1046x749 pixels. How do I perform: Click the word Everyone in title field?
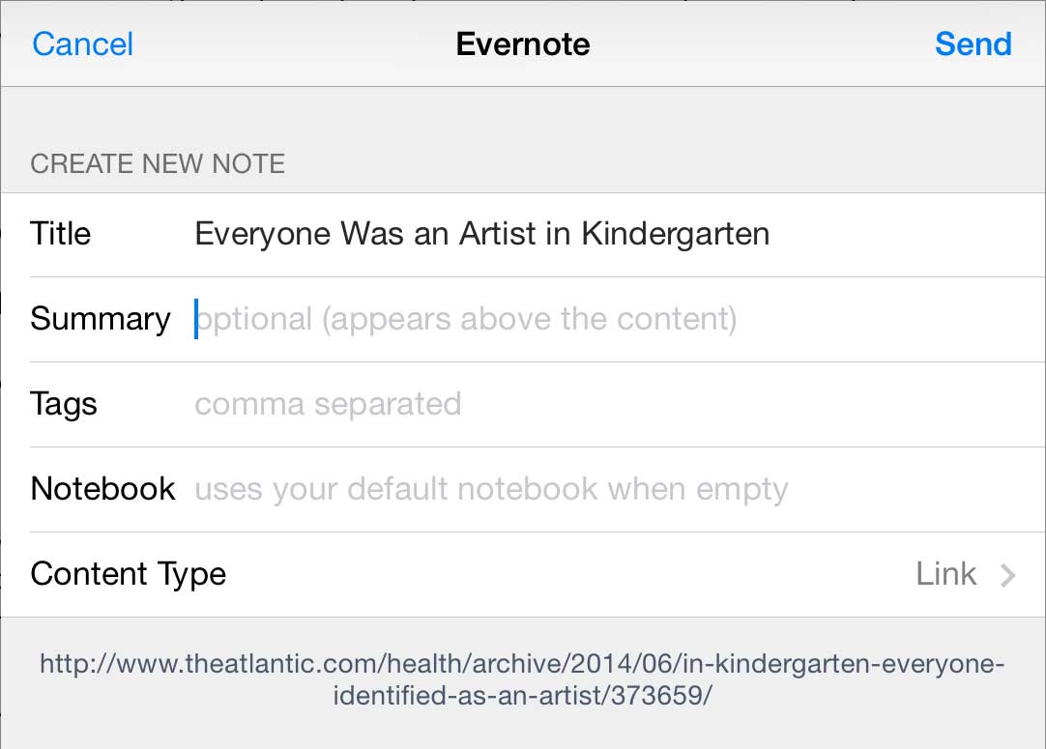[262, 234]
